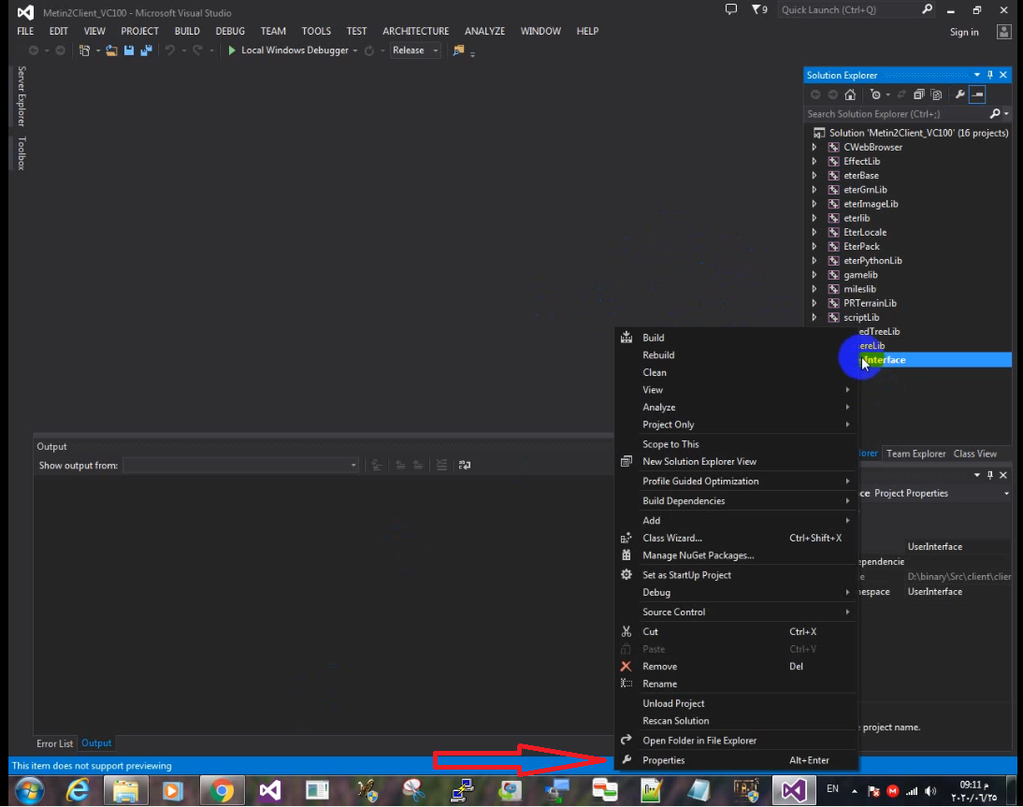Click the Windows Start orb
This screenshot has height=807, width=1023.
click(x=30, y=791)
